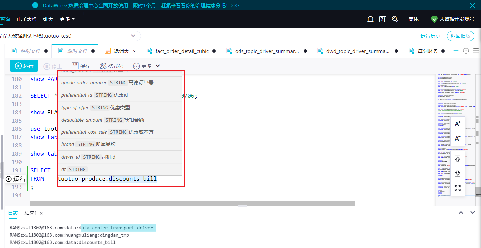Collapse results panel with down chevron
Screen dimensions: 481x248
click(473, 213)
